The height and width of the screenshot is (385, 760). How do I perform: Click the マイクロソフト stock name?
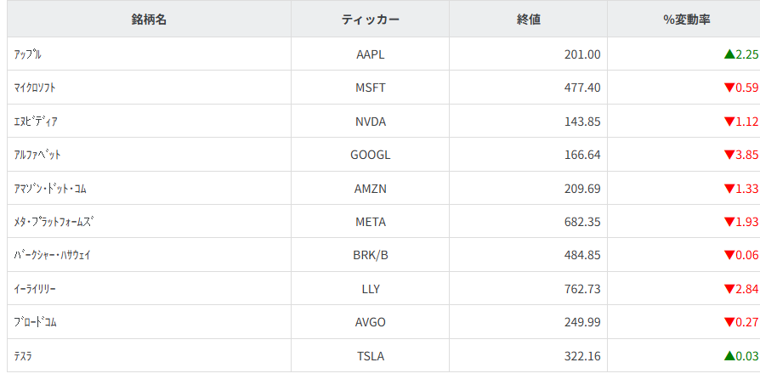coord(36,88)
